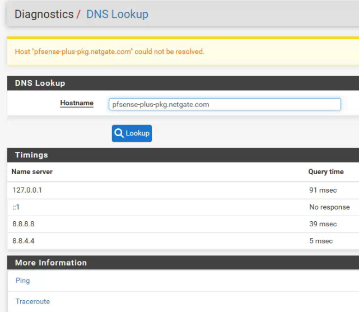This screenshot has height=312, width=359.
Task: Click the blue Lookup button
Action: [x=132, y=133]
